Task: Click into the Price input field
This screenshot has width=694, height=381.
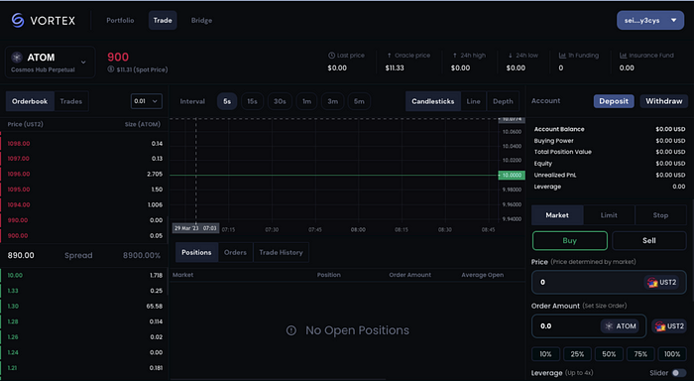Action: pos(609,282)
